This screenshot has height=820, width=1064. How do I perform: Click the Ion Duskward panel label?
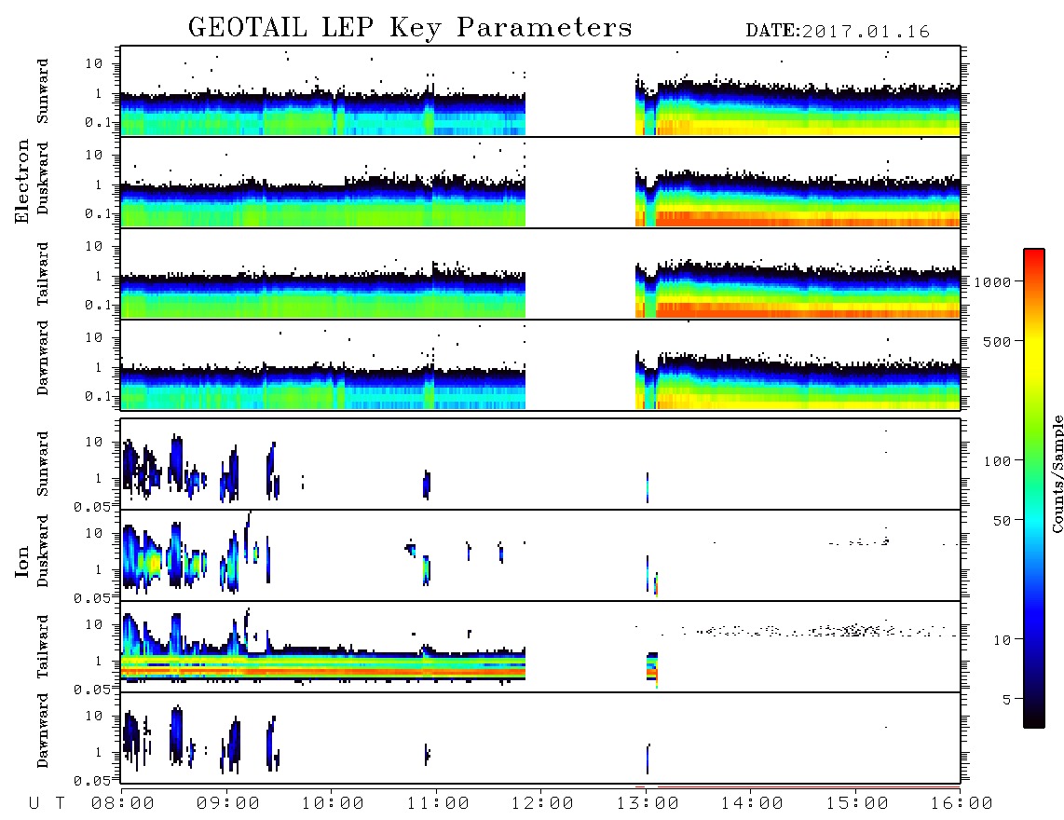point(42,551)
